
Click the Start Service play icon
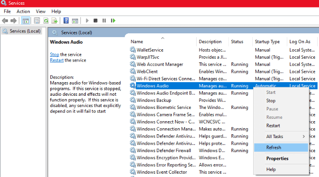(x=87, y=21)
